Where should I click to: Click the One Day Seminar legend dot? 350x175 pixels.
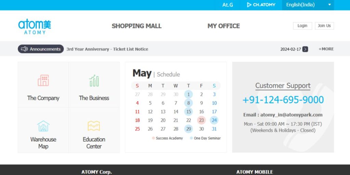tap(191, 138)
